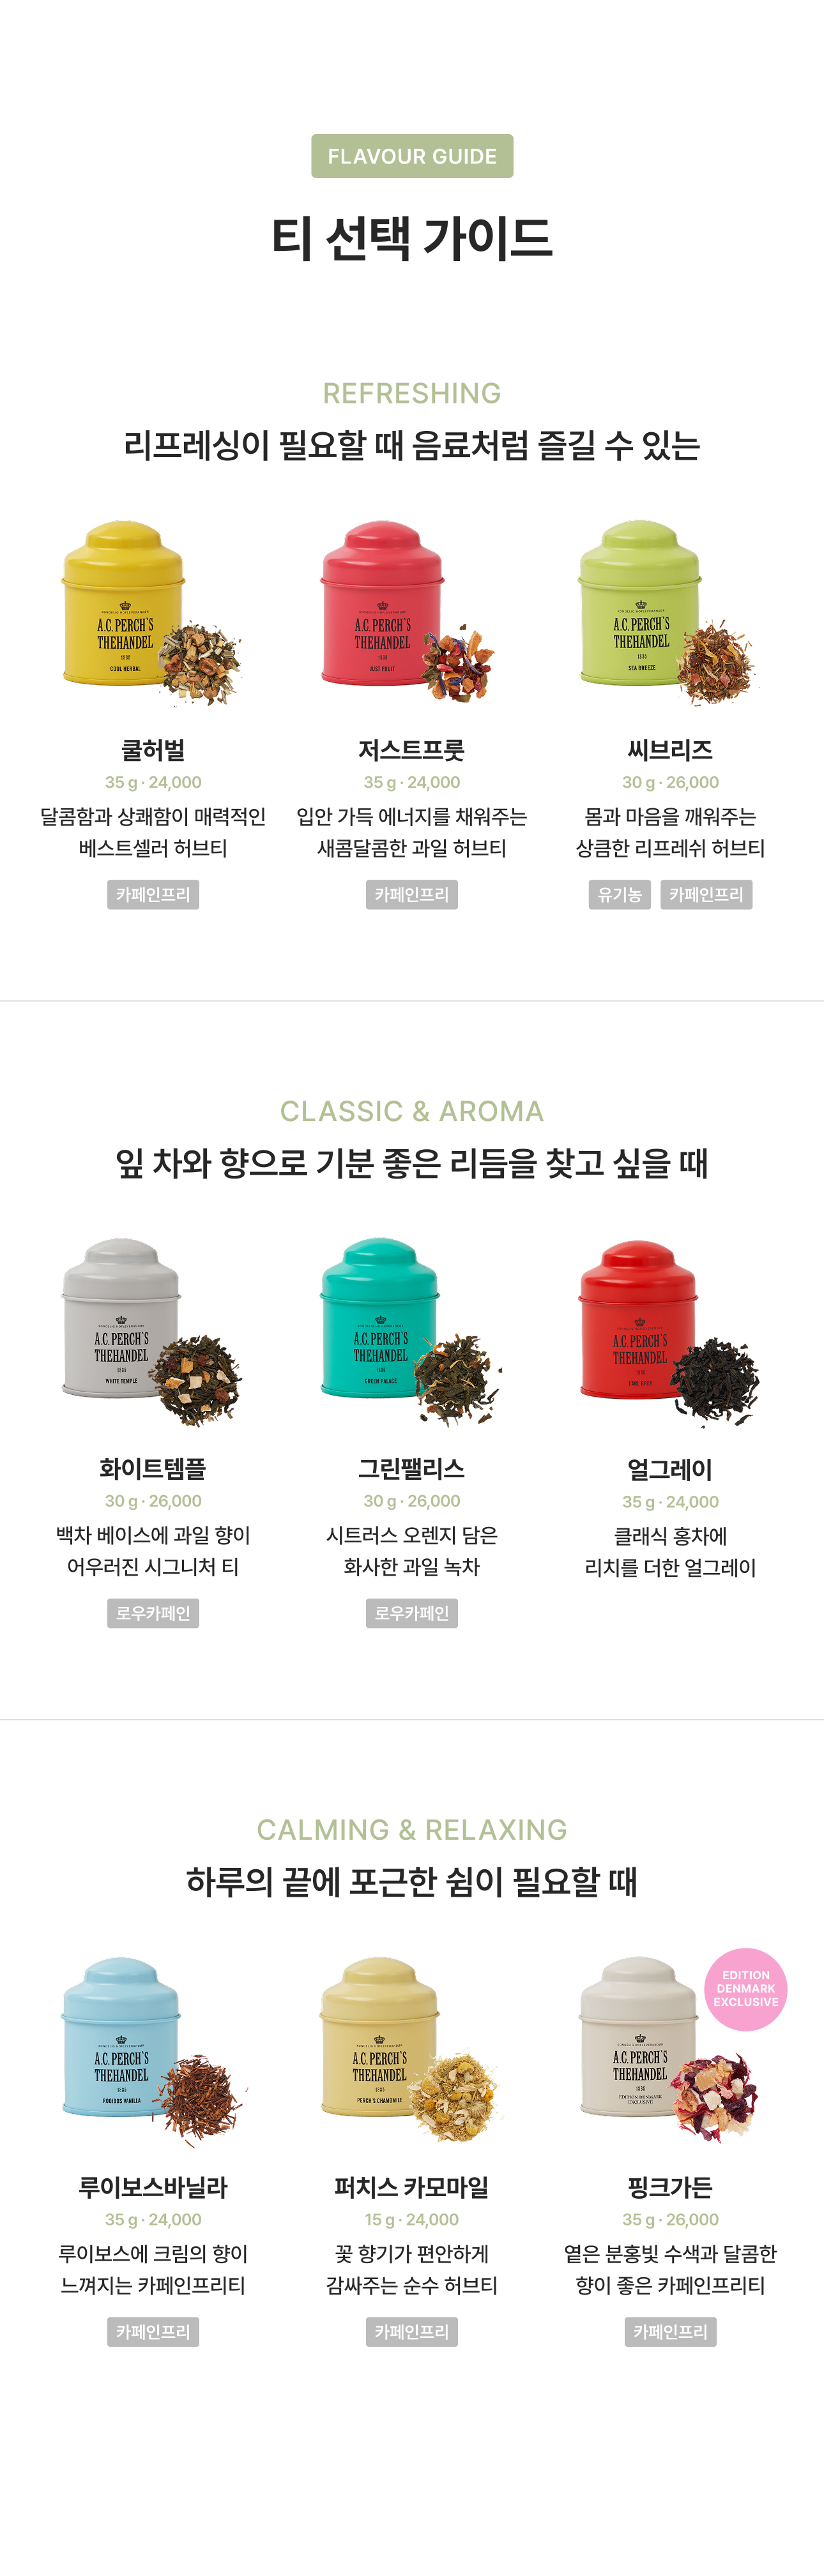824x2576 pixels.
Task: Click the 로우카페인 tag under 화이트템플
Action: (153, 1613)
